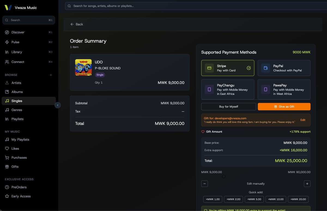Viewport: 327px width, 211px height.
Task: Open PreOrders under Exclusive Access
Action: [18, 187]
